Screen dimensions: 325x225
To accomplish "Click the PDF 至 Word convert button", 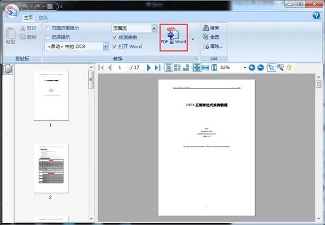I will click(x=173, y=37).
